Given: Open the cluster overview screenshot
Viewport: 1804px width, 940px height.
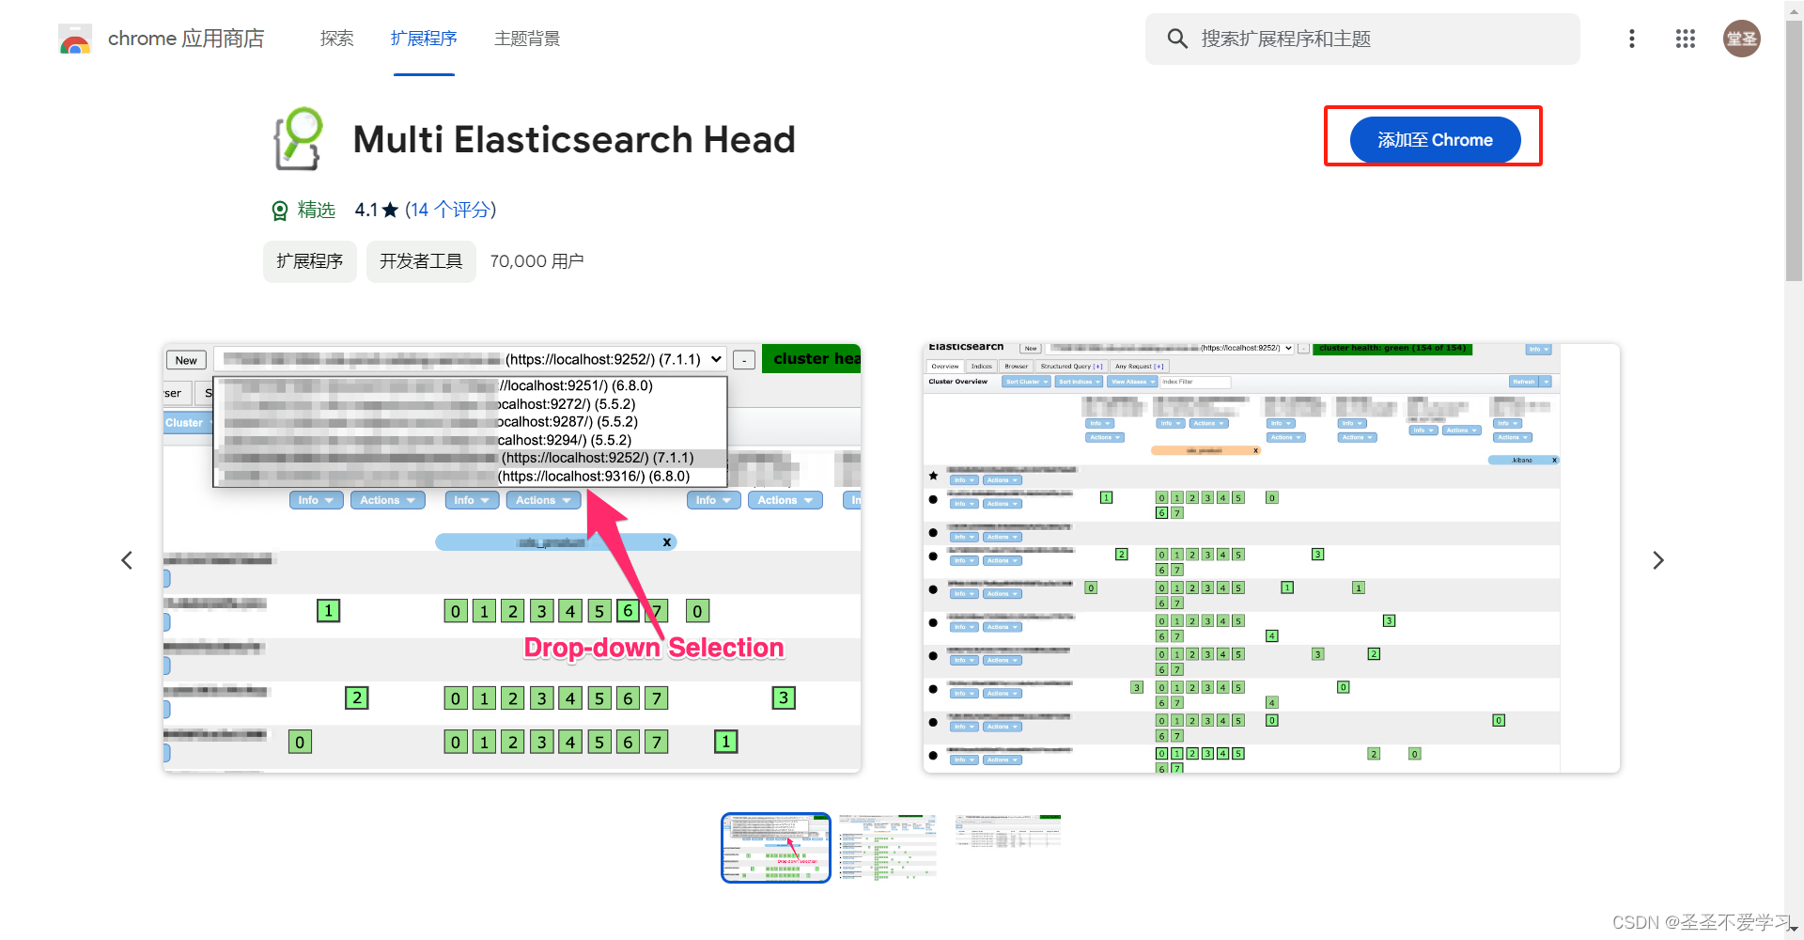Looking at the screenshot, I should [1271, 558].
